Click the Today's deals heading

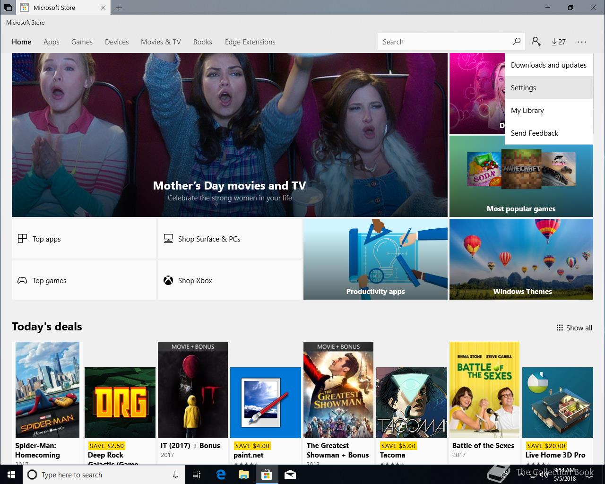47,327
